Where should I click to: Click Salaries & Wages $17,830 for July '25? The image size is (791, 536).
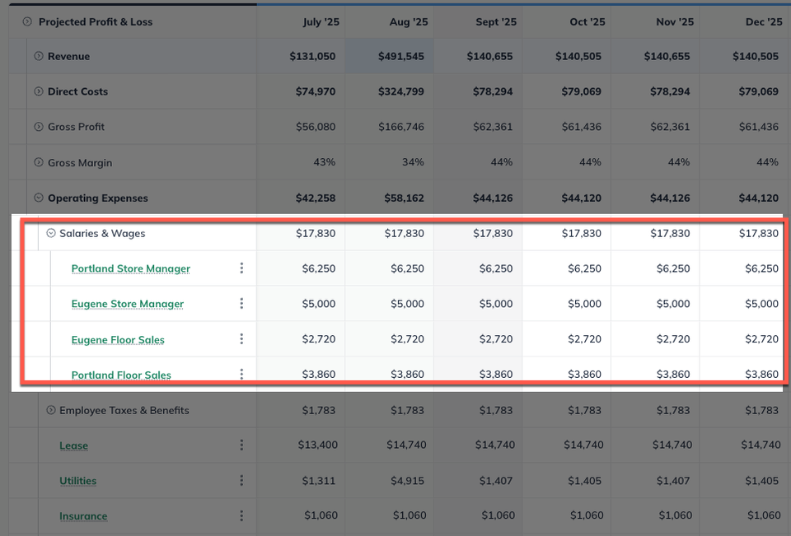coord(316,233)
